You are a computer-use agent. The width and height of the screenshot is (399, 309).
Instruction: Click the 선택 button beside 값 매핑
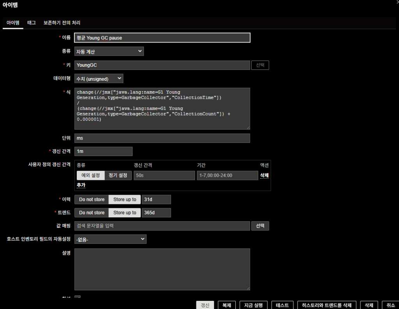click(260, 226)
